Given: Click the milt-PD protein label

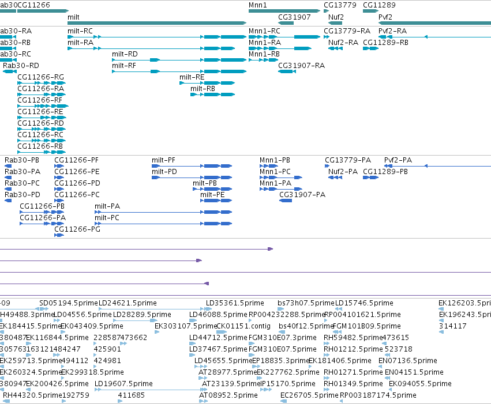Looking at the screenshot, I should (x=164, y=172).
